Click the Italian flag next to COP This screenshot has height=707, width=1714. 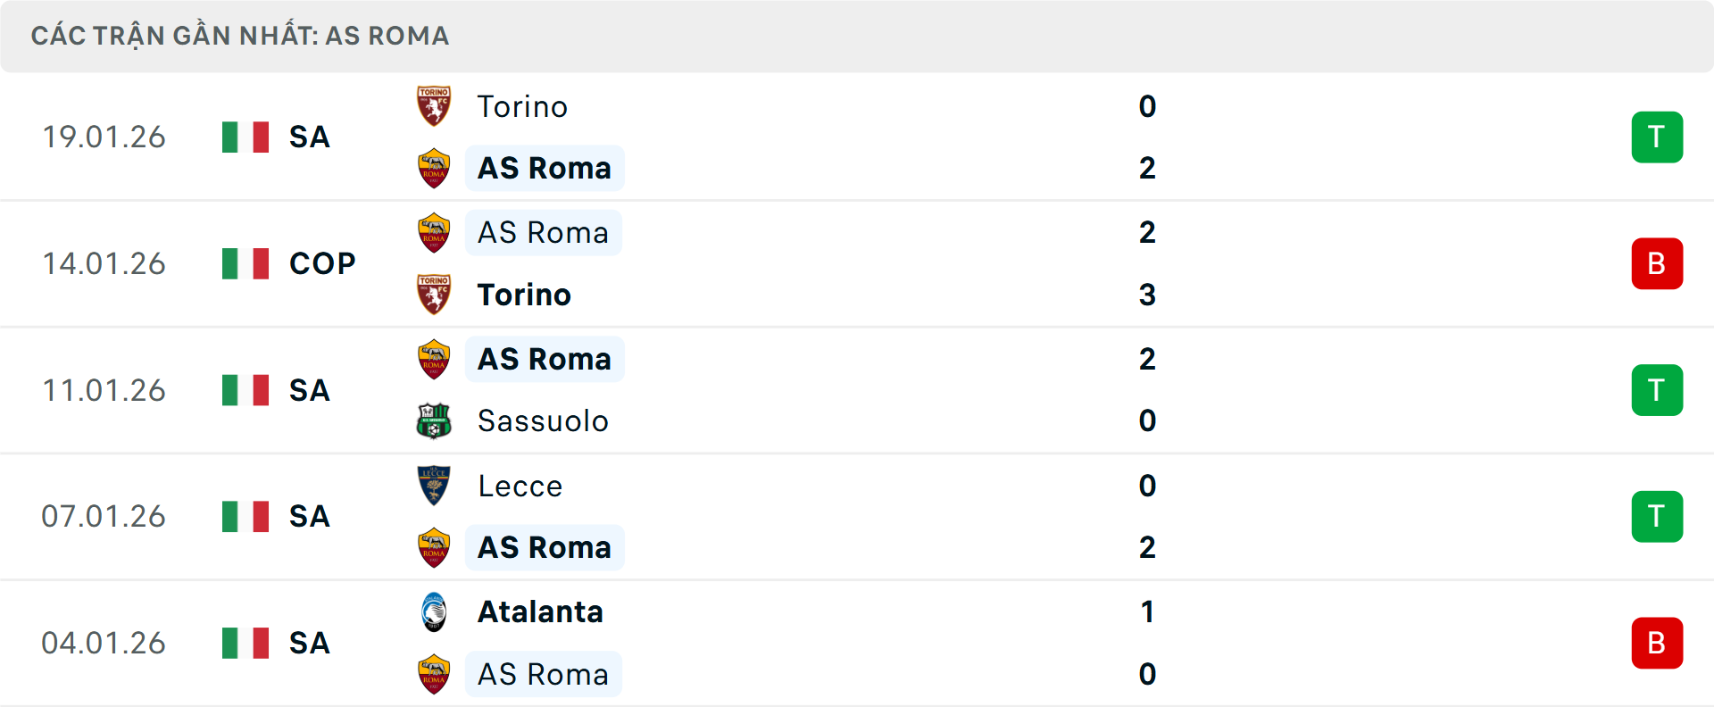[x=245, y=263]
